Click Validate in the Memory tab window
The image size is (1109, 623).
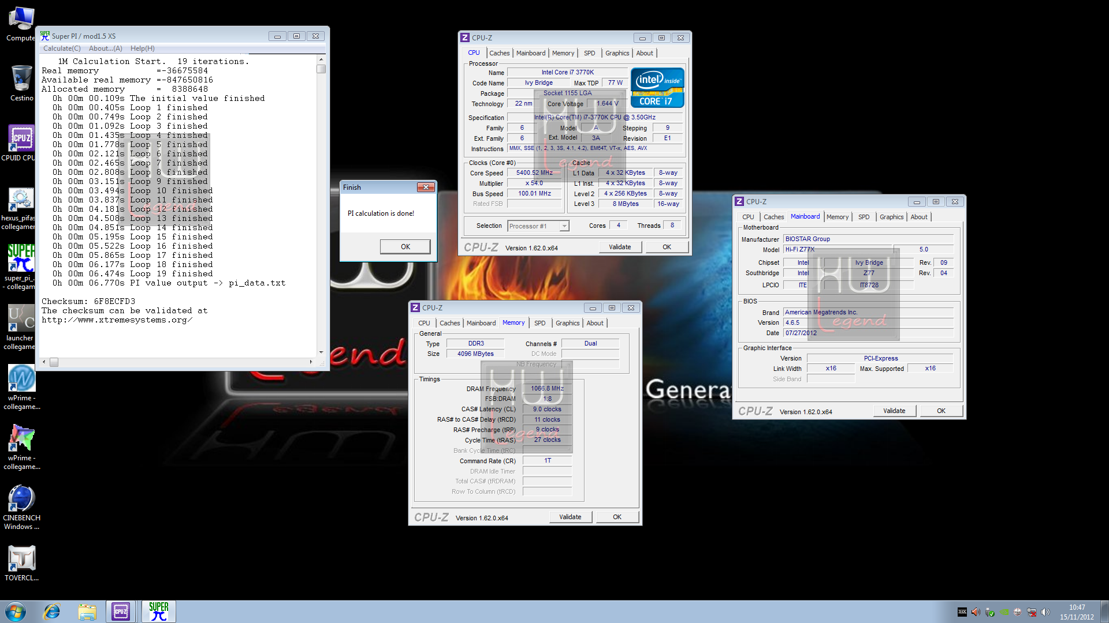coord(570,517)
